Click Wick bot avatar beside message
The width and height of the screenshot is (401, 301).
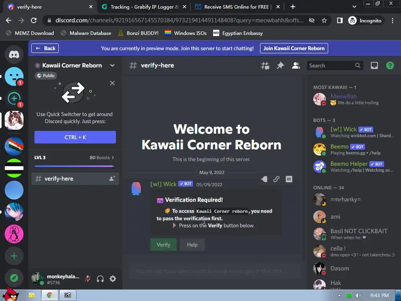(136, 189)
